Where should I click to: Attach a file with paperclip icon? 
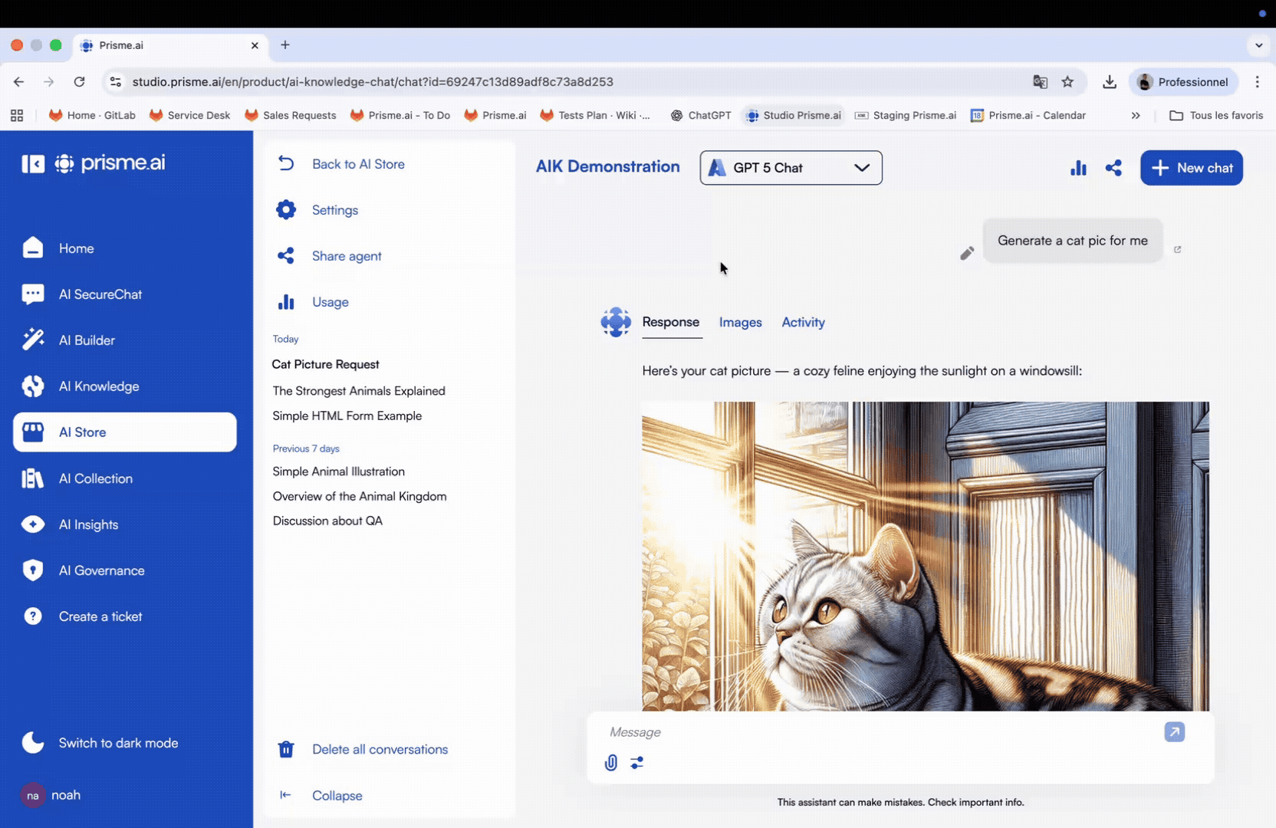click(x=610, y=763)
